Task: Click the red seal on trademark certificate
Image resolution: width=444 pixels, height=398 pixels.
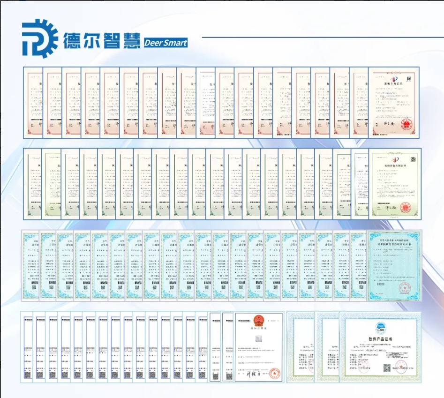Action: click(x=274, y=374)
